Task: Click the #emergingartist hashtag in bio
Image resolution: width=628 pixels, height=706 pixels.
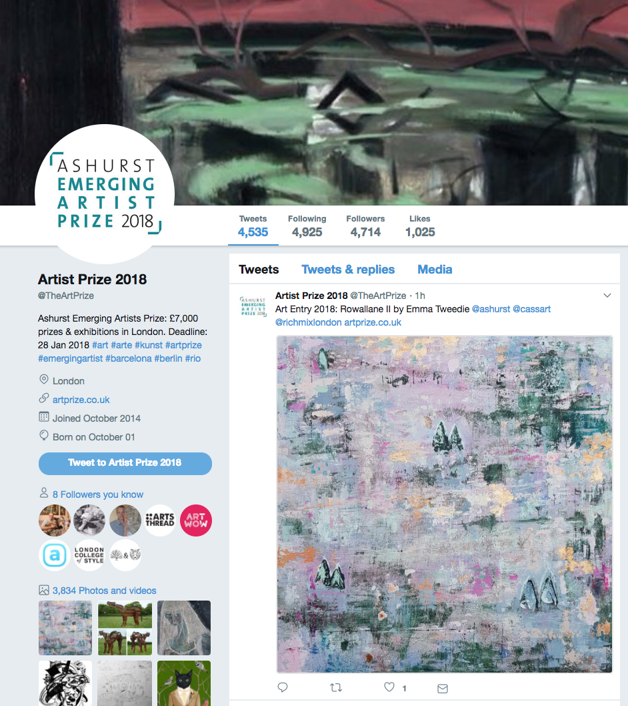Action: pos(70,358)
